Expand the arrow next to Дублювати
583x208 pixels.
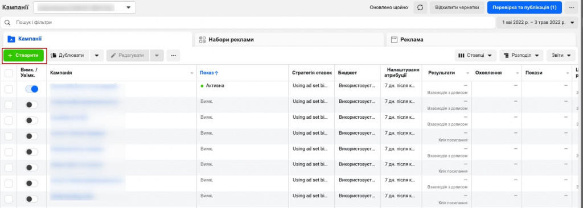coord(97,55)
